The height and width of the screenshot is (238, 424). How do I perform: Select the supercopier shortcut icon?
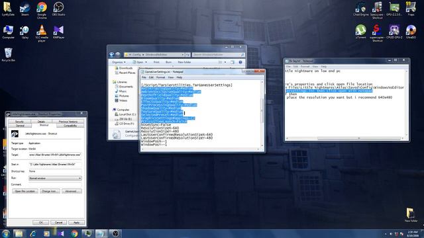377,33
